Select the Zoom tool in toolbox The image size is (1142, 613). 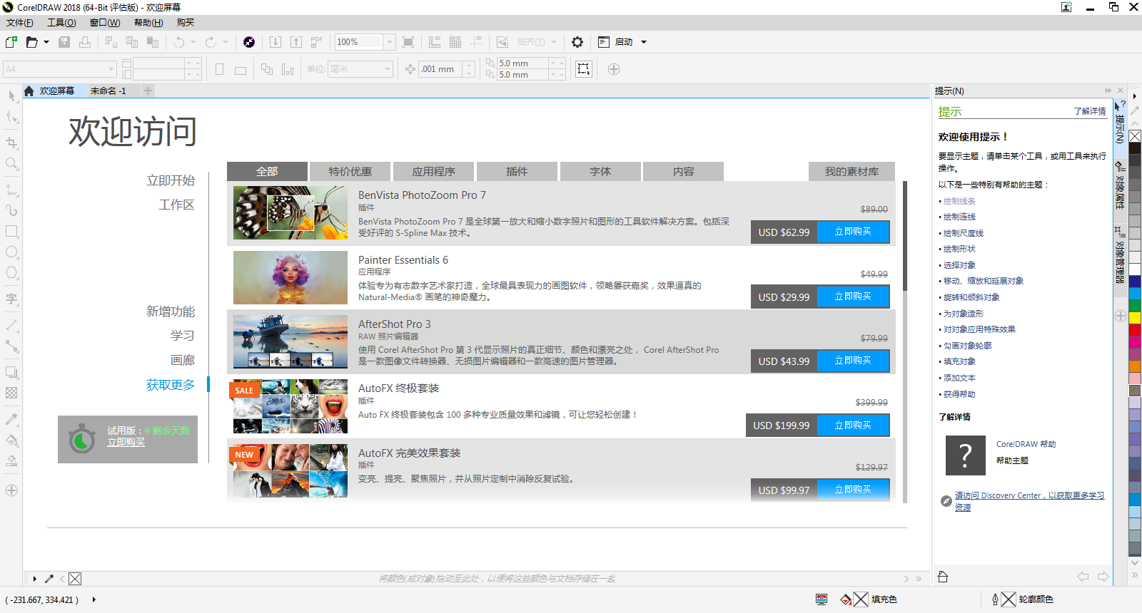pos(11,163)
